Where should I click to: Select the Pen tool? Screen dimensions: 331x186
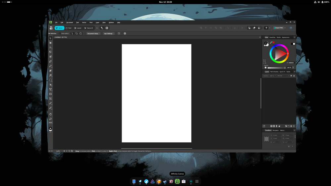click(x=51, y=62)
